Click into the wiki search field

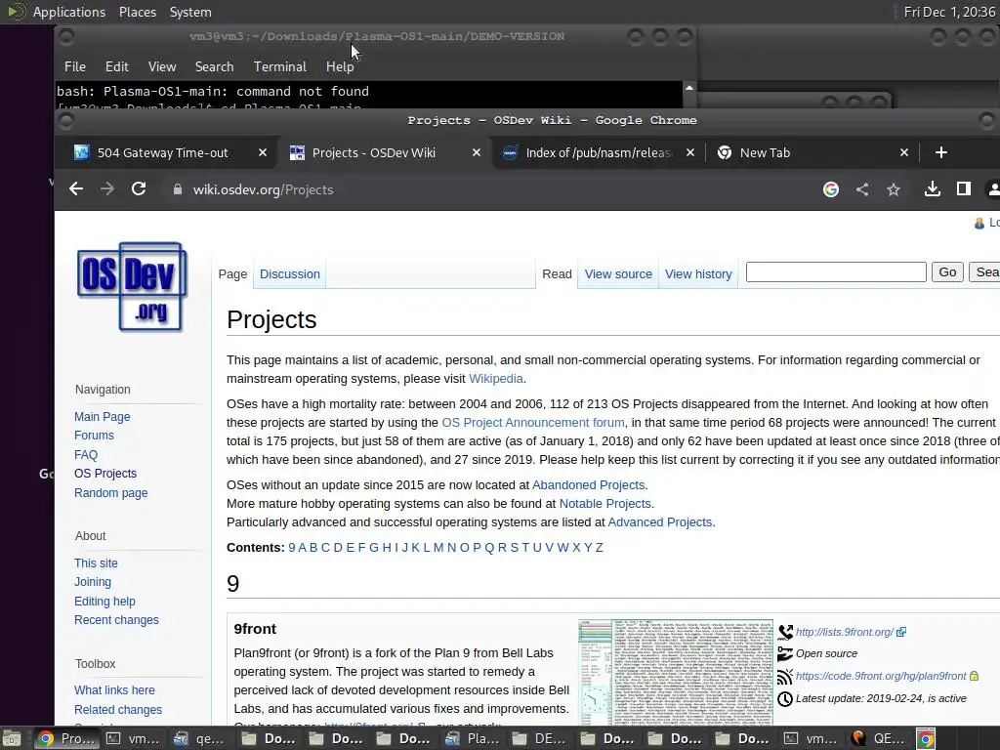pos(836,272)
